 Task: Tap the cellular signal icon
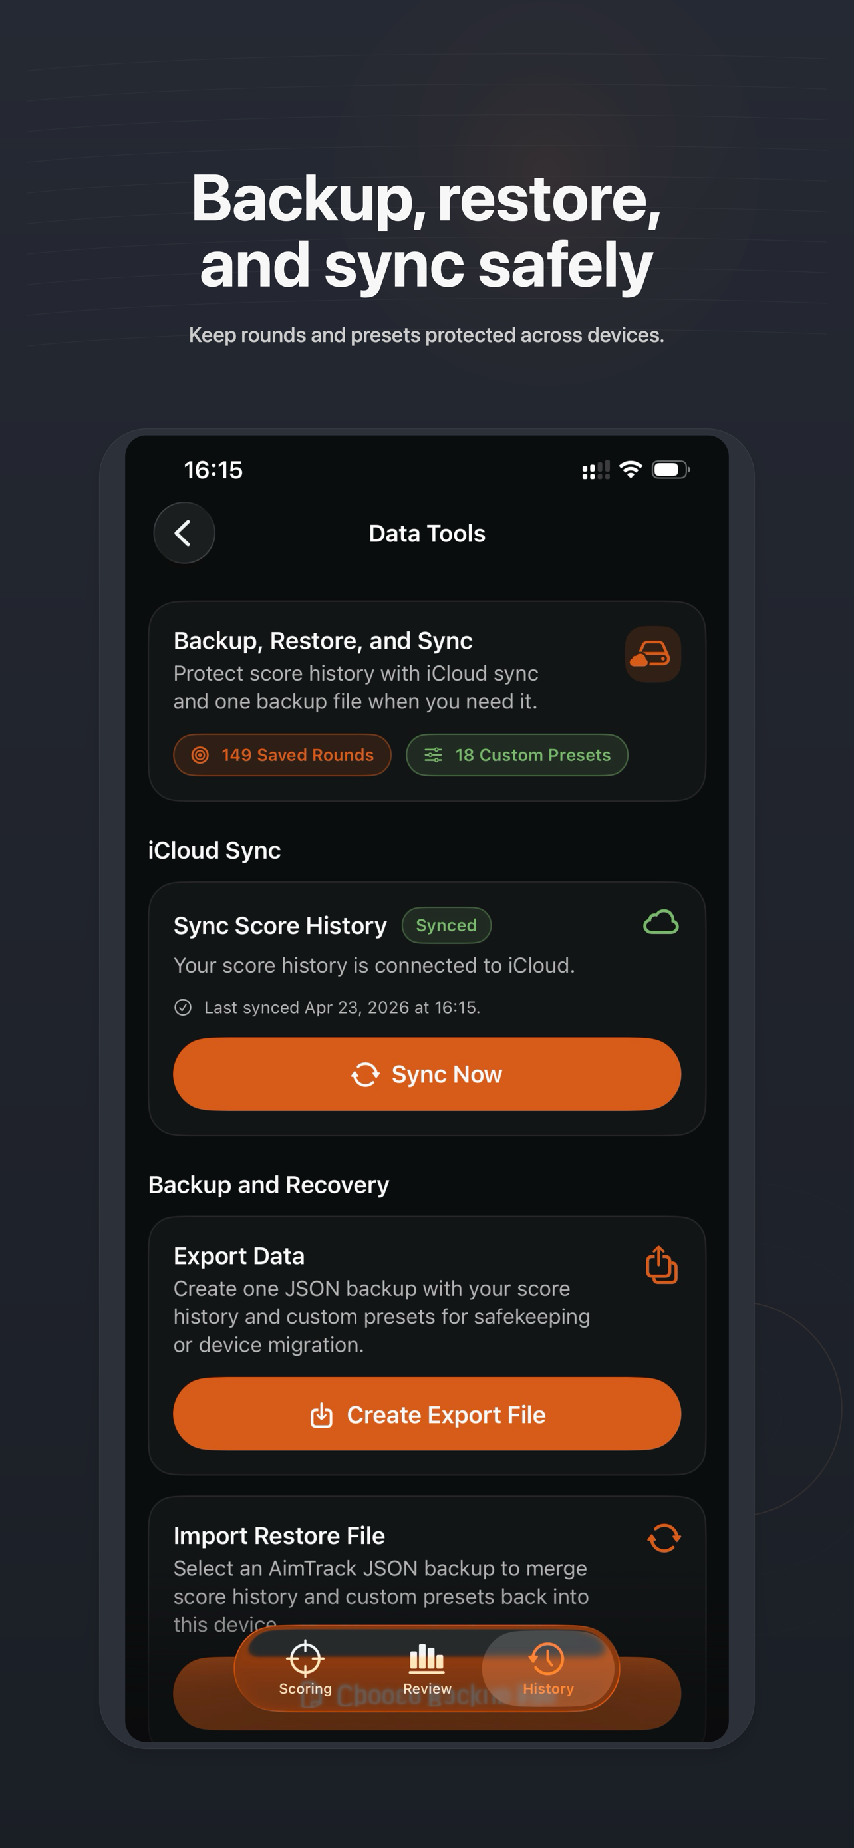[x=595, y=470]
